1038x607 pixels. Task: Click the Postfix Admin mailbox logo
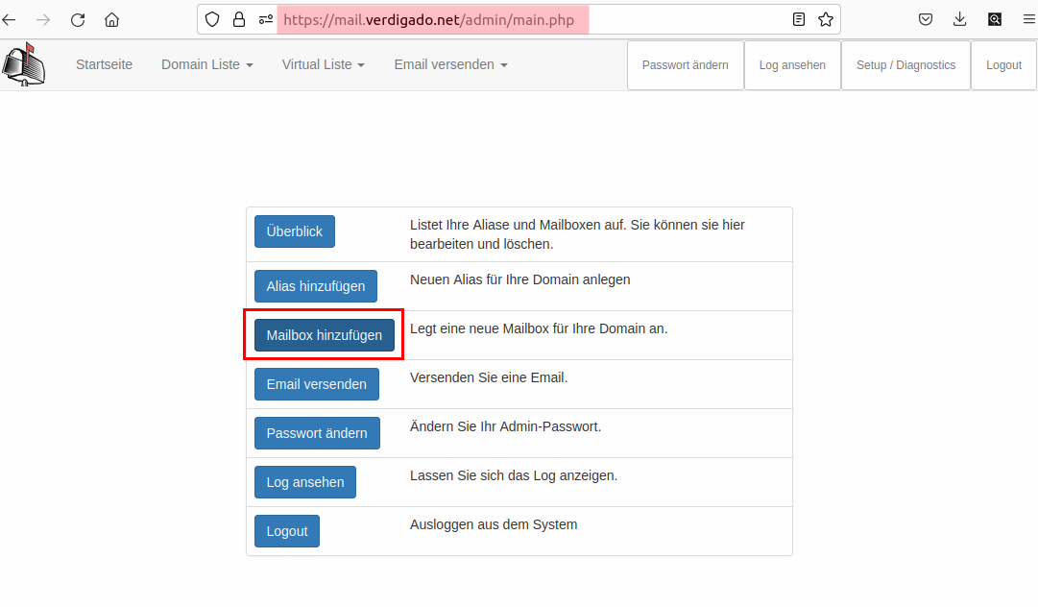tap(24, 64)
